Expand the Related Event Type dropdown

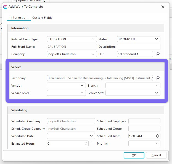pyautogui.click(x=93, y=39)
